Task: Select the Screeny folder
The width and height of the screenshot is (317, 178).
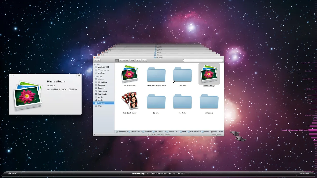Action: (156, 102)
